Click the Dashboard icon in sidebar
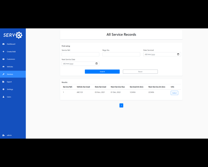This screenshot has width=208, height=167. [x=3, y=44]
